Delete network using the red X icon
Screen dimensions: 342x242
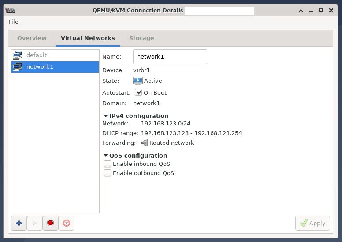pos(66,223)
